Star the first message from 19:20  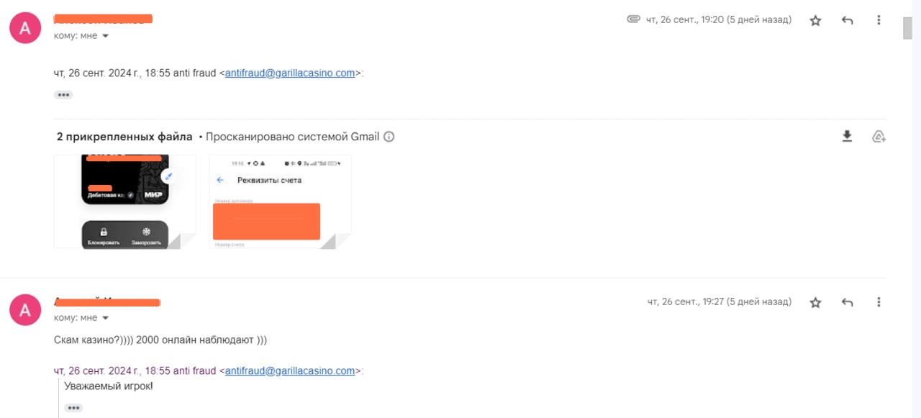point(815,21)
